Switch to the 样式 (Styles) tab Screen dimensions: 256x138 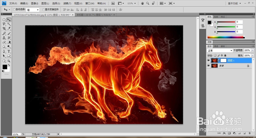click(223, 17)
